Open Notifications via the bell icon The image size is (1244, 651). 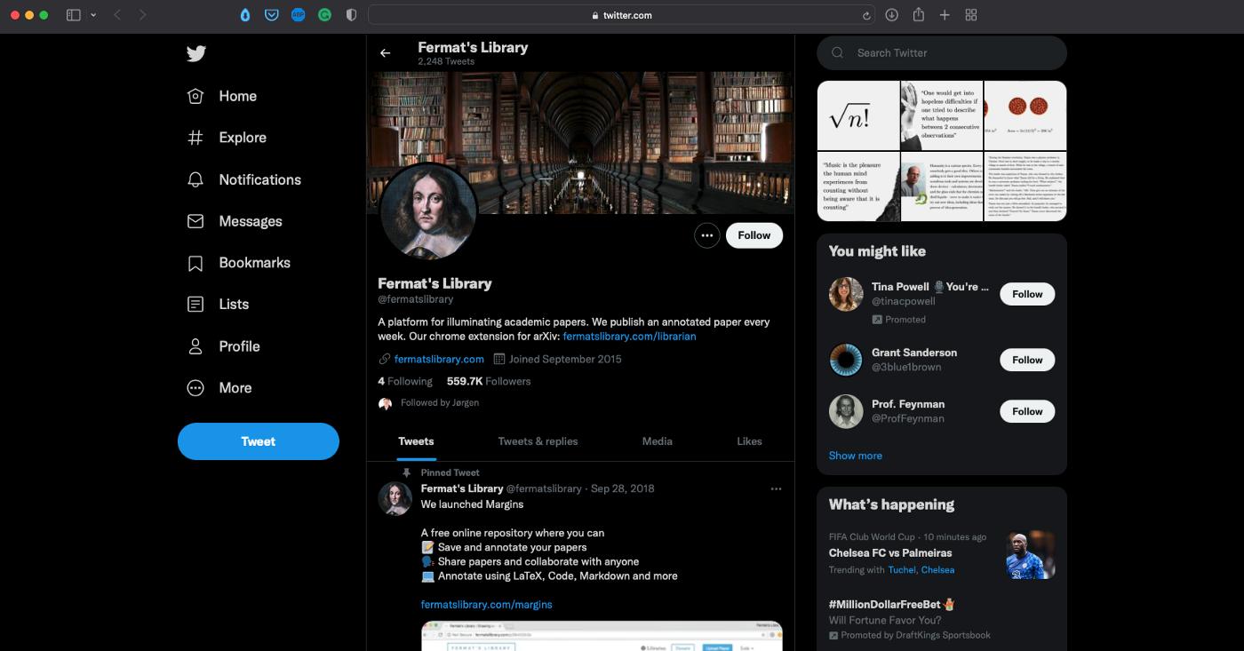coord(195,179)
